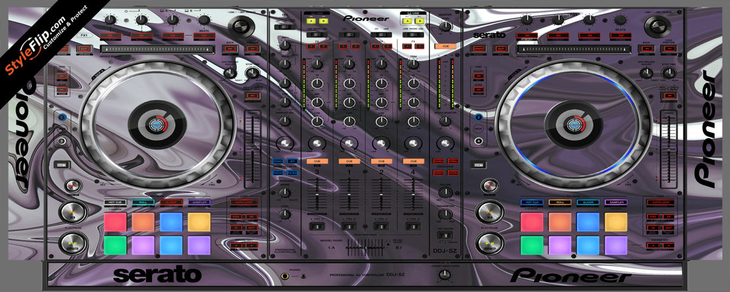
Task: Click the channel 4 TRIM knob
Action: 413,64
